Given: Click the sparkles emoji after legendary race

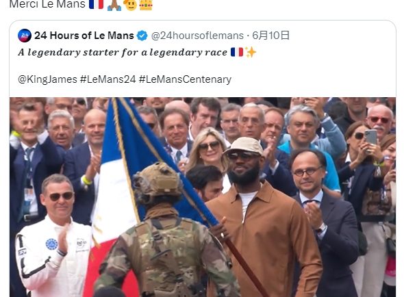Looking at the screenshot, I should point(251,52).
